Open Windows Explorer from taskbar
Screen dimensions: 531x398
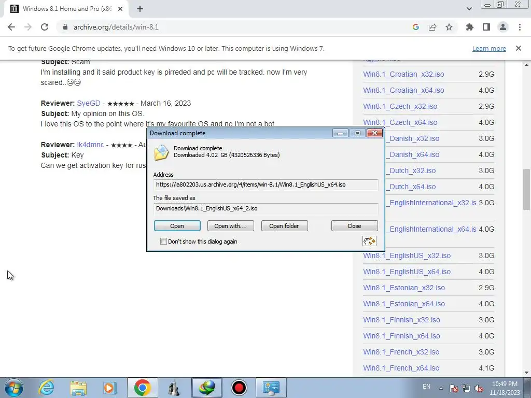[x=78, y=388]
